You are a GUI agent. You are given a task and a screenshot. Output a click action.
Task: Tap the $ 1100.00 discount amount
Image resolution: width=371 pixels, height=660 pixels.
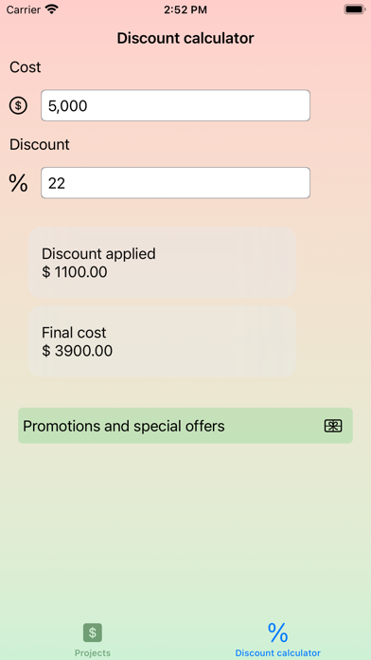[75, 272]
